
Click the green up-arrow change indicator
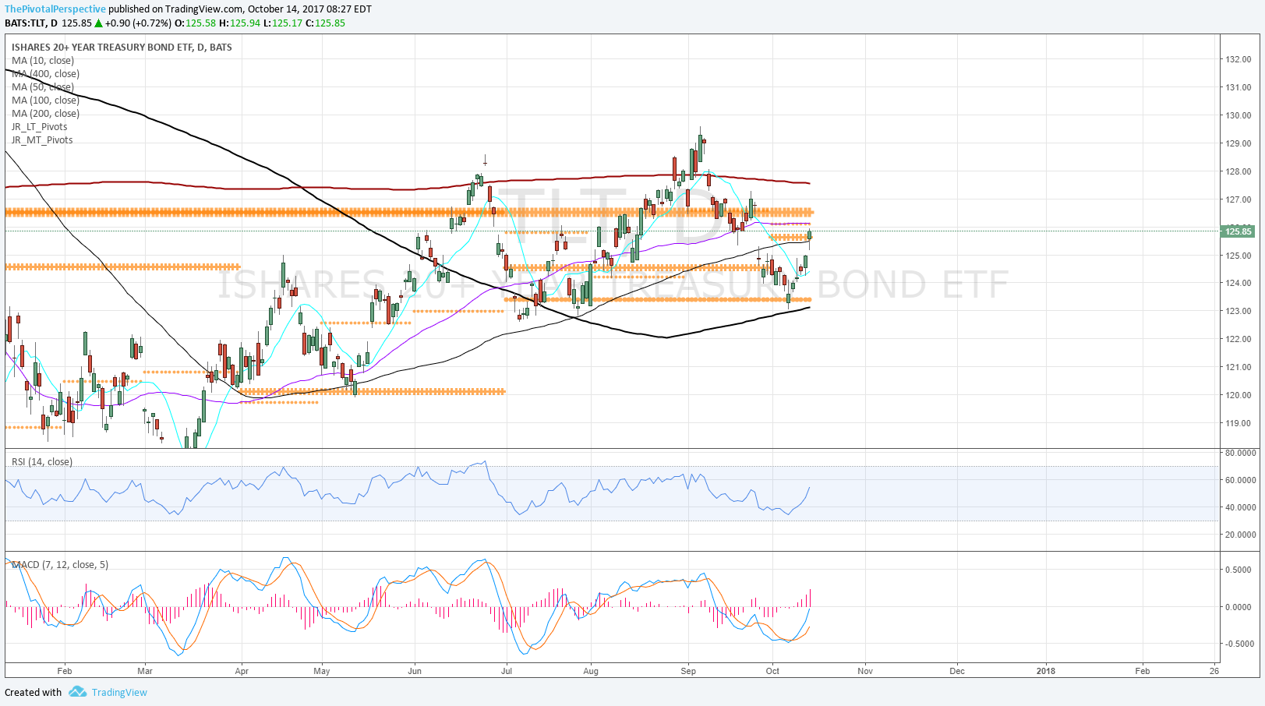(99, 23)
